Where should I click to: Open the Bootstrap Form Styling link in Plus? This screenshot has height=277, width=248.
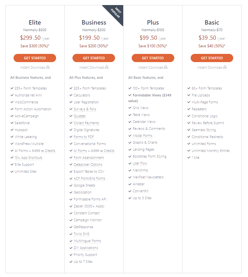point(150,156)
